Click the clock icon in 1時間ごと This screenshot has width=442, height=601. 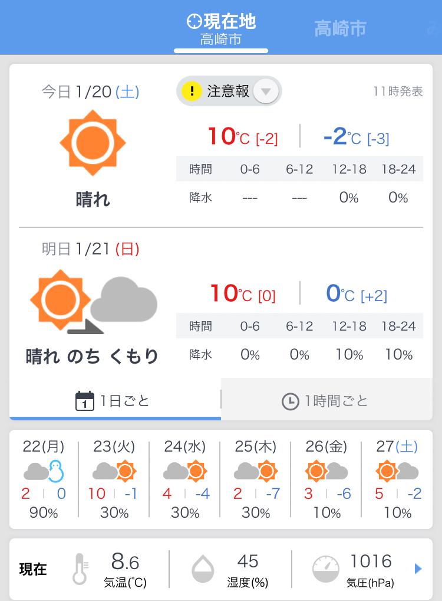tap(291, 401)
